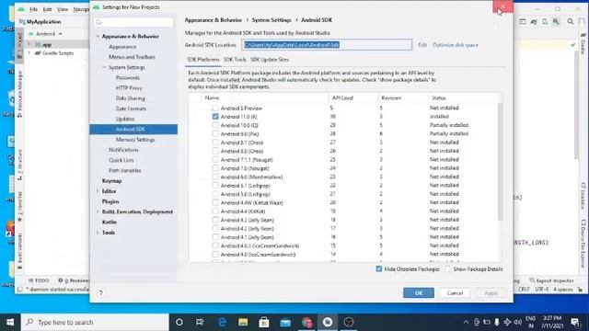Click the help question mark icon in Settings
This screenshot has width=589, height=331.
pyautogui.click(x=100, y=292)
